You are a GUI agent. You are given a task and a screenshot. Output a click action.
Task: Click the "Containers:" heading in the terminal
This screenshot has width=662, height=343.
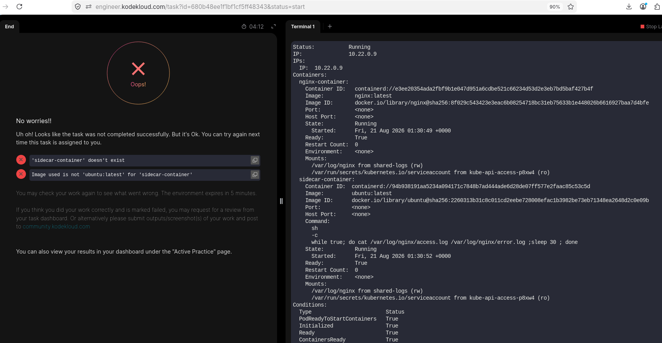click(x=310, y=75)
